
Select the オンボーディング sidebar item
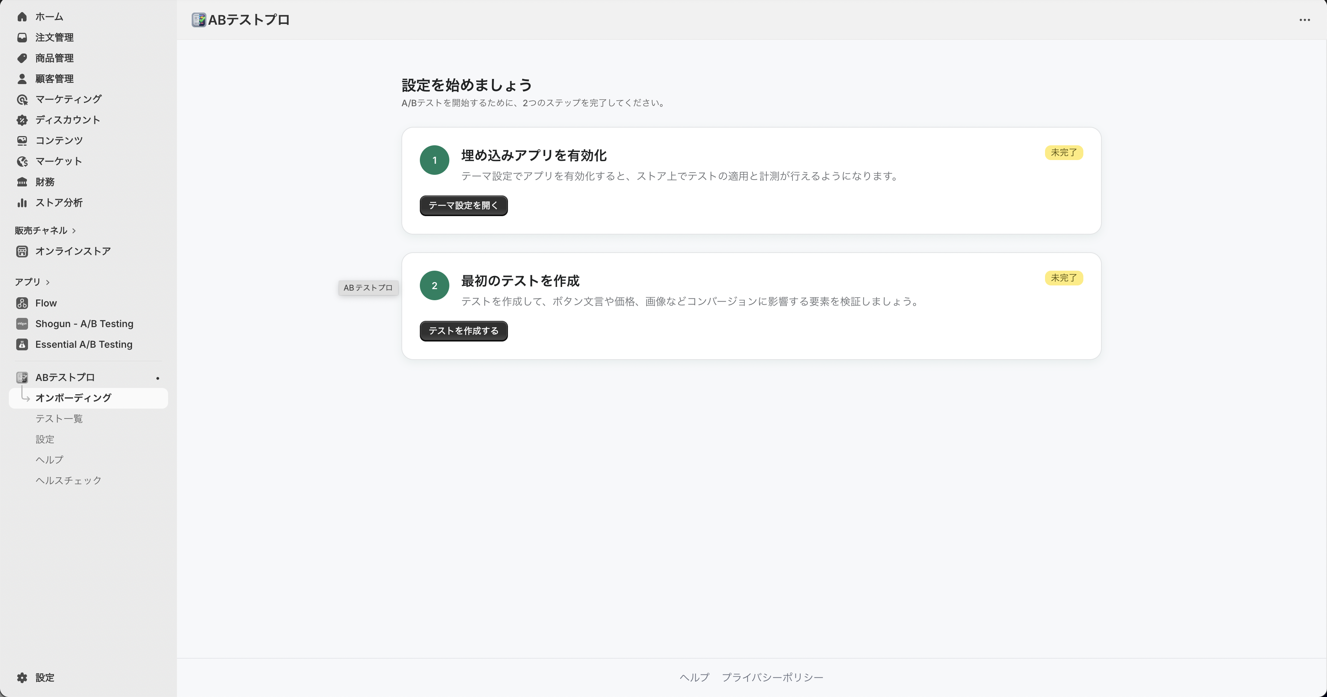(x=73, y=398)
